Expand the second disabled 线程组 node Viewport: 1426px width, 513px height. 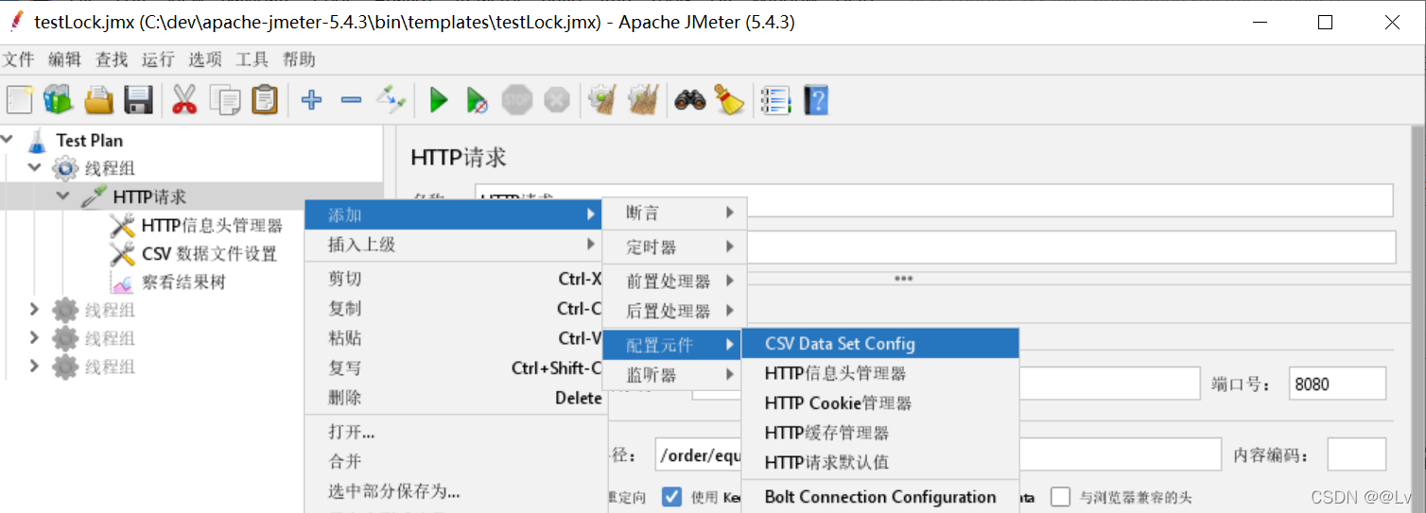point(36,338)
